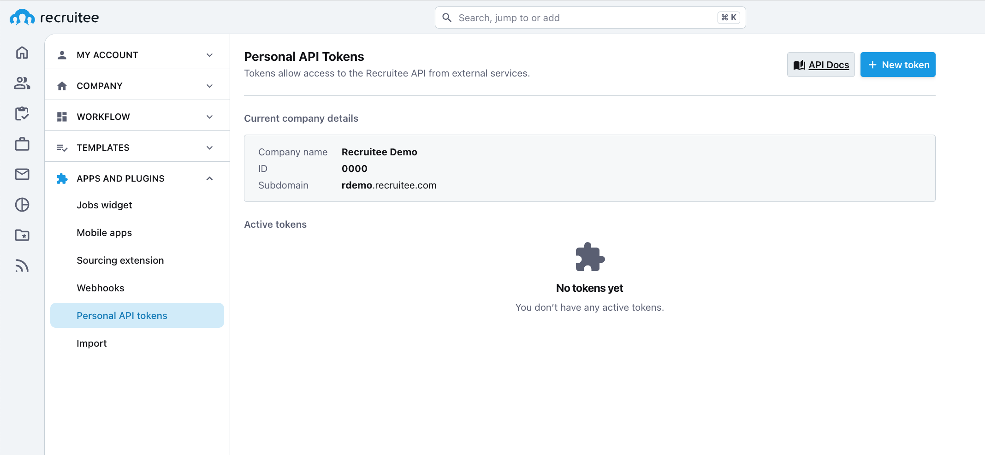Open the mailbox envelope icon
Screen dimensions: 985x455
click(22, 174)
